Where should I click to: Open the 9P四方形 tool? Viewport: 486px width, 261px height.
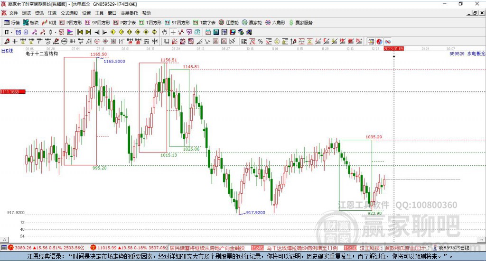(x=98, y=23)
